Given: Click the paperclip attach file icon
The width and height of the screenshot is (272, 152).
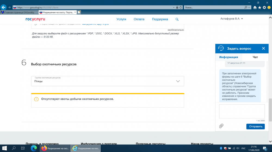Looking at the screenshot, I should click(221, 126).
